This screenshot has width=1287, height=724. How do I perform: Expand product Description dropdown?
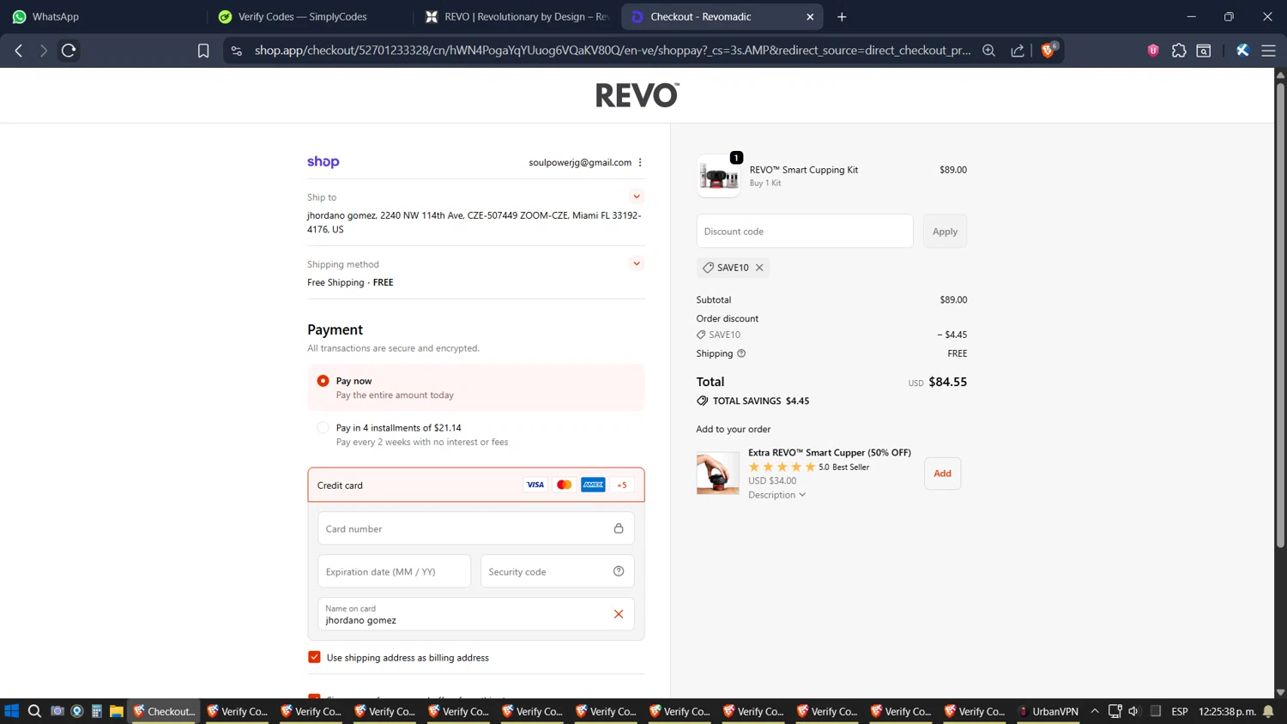pos(776,495)
